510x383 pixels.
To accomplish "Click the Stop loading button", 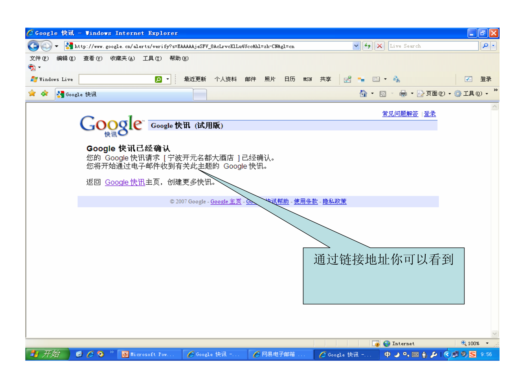I will (x=380, y=46).
